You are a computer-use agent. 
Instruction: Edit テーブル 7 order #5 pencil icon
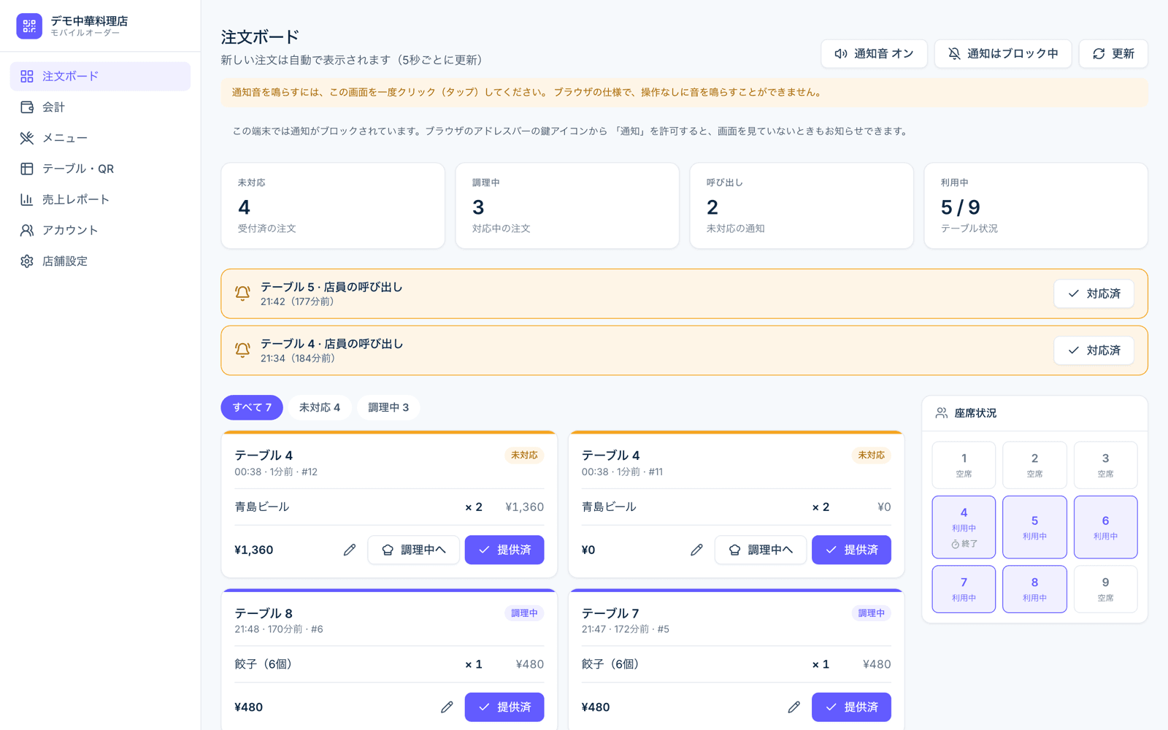(x=794, y=707)
